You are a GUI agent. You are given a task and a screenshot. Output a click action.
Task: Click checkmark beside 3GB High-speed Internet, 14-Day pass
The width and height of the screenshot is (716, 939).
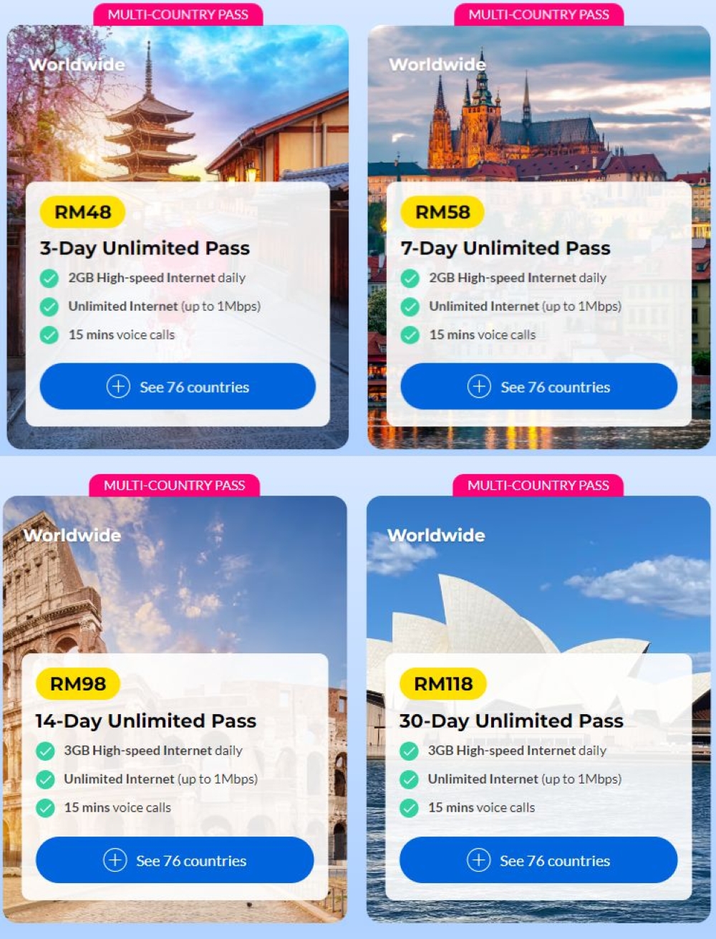[x=45, y=751]
